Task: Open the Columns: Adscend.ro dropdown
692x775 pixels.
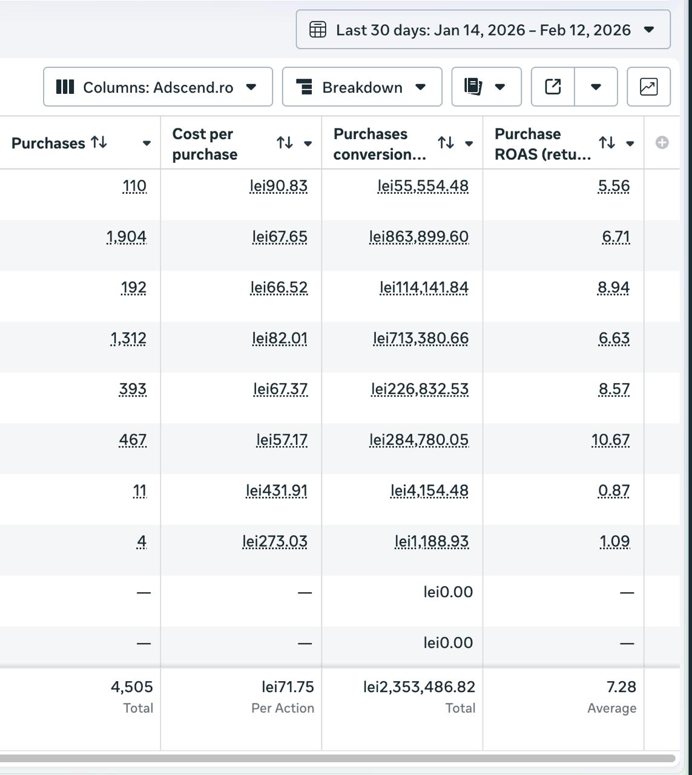Action: pyautogui.click(x=158, y=87)
